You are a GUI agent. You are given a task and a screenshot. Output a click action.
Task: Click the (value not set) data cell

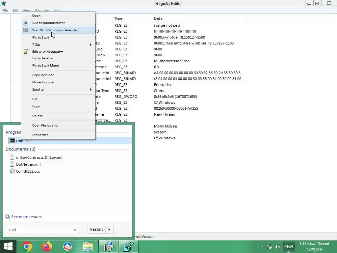[167, 25]
